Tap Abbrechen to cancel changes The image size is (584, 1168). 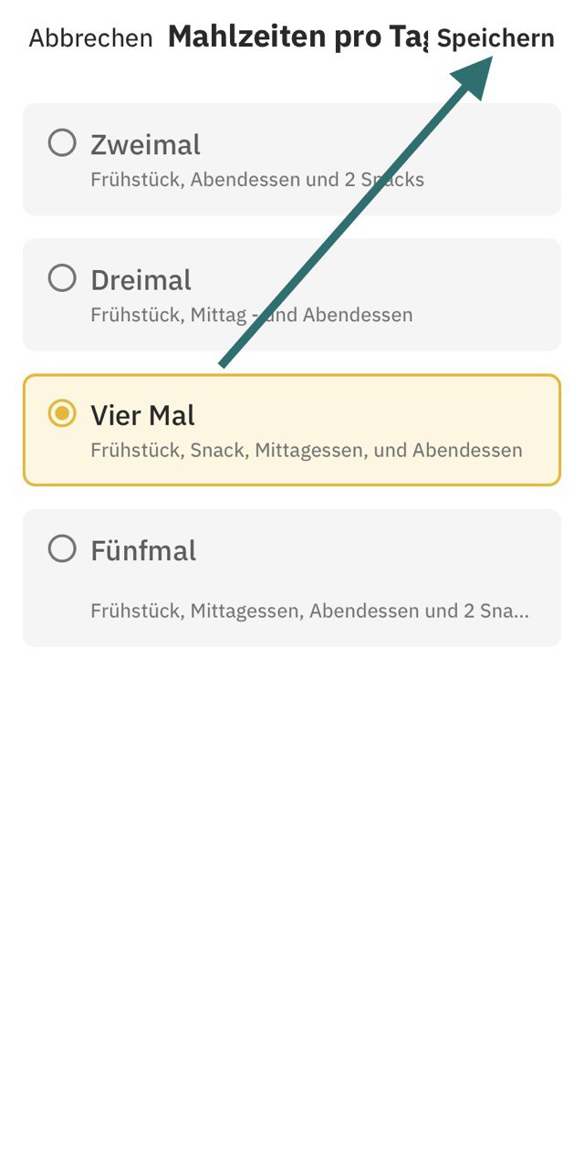pyautogui.click(x=90, y=38)
